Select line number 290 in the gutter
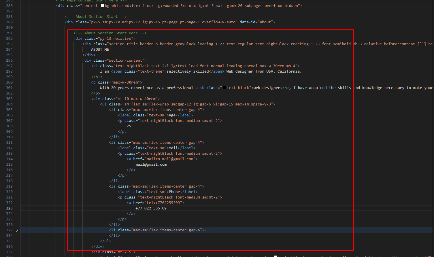Viewport: 434px width, 257px height. pos(9,27)
